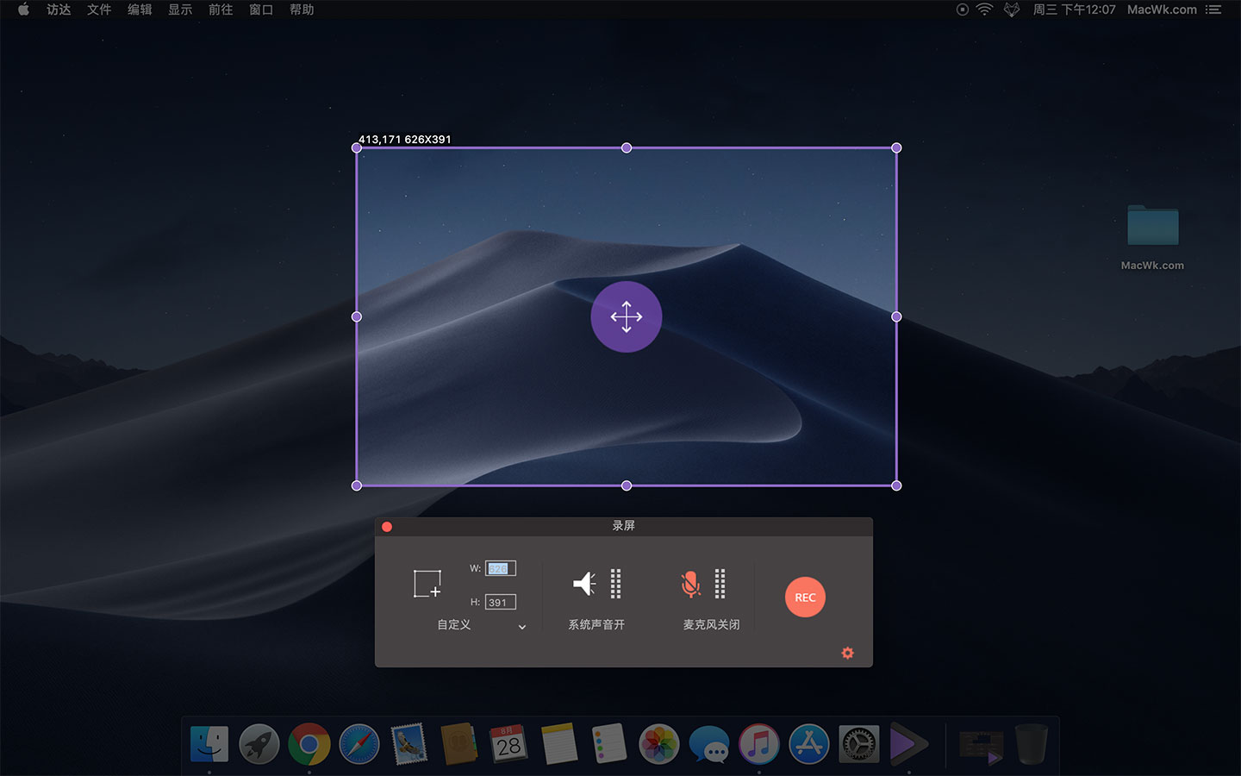Click the bottom-right corner resize handle
Screen dimensions: 1241x776
[x=896, y=485]
